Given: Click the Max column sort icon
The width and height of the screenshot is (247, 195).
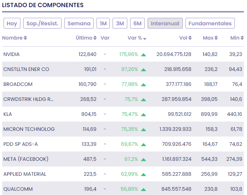Looking at the screenshot, I should (x=217, y=38).
